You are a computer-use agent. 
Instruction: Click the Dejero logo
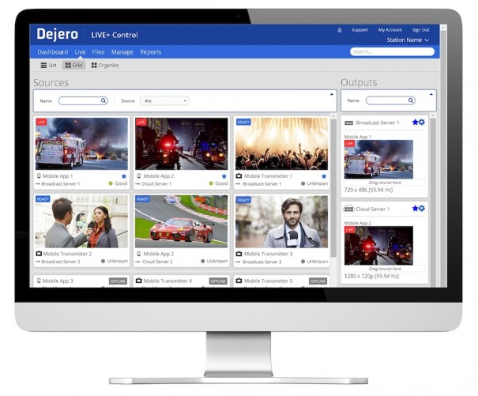[58, 34]
